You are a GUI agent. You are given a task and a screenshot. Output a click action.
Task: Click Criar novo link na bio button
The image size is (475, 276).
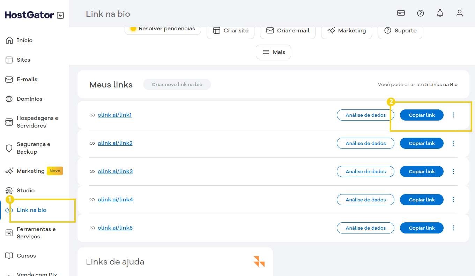pos(177,84)
